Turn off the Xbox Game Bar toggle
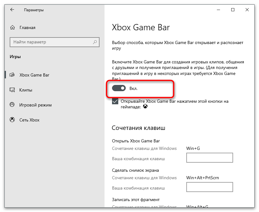Image resolution: width=259 pixels, height=212 pixels. coord(119,88)
